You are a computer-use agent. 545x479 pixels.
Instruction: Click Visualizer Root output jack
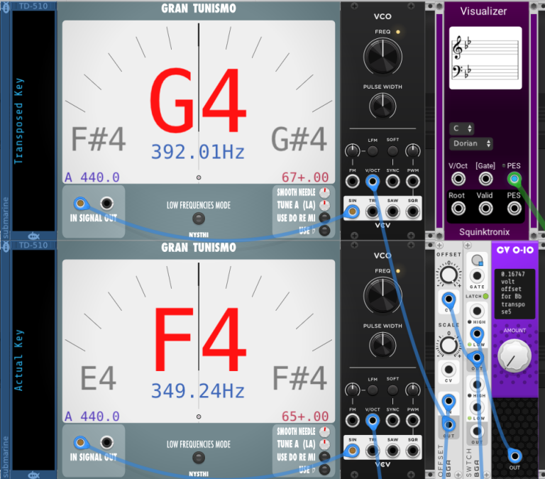pyautogui.click(x=458, y=209)
